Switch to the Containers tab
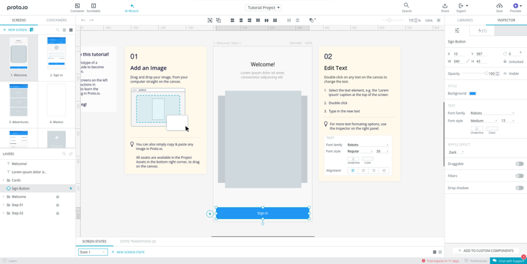Viewport: 527px width, 264px height. tap(57, 20)
